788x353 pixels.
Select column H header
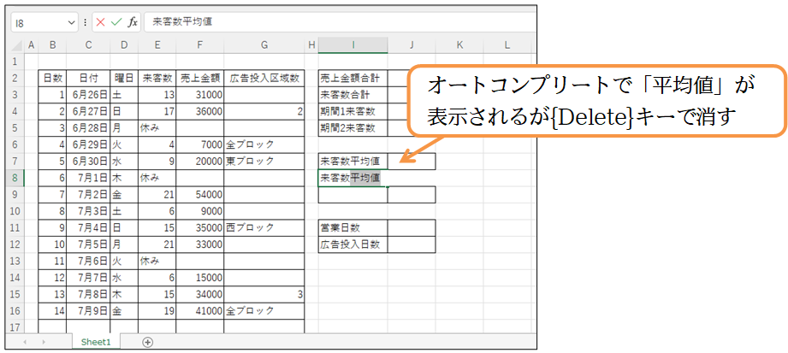[311, 45]
